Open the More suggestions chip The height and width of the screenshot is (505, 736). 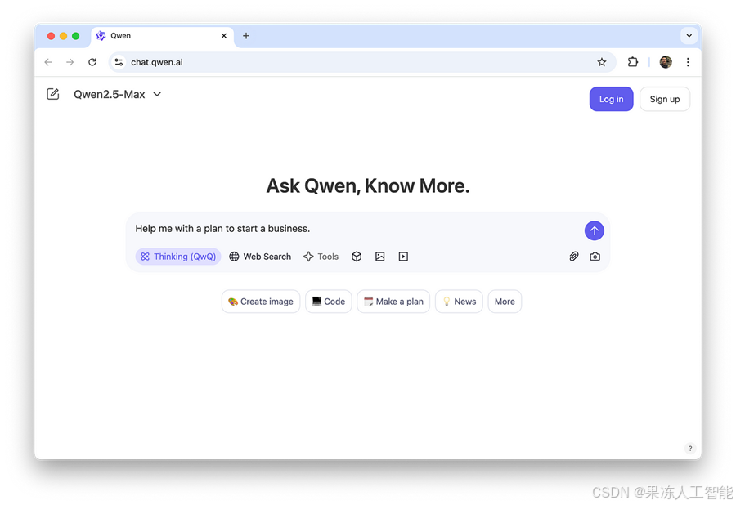(x=505, y=302)
